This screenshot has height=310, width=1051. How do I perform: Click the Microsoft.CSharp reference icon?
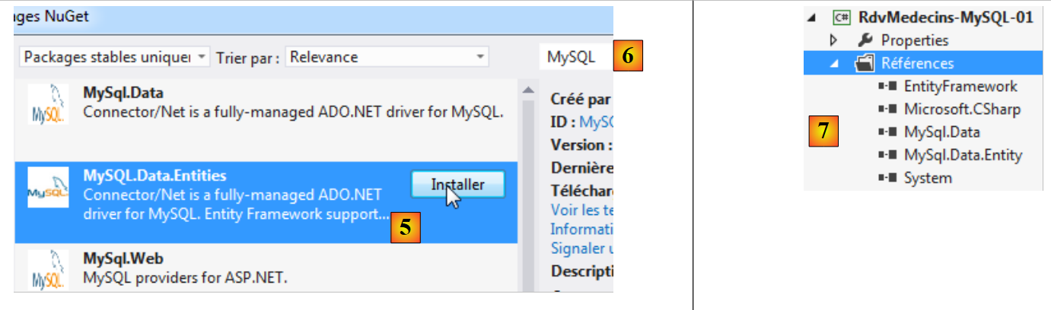tap(886, 109)
